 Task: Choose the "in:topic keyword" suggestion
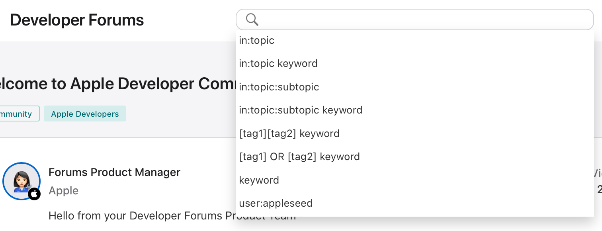[415, 64]
